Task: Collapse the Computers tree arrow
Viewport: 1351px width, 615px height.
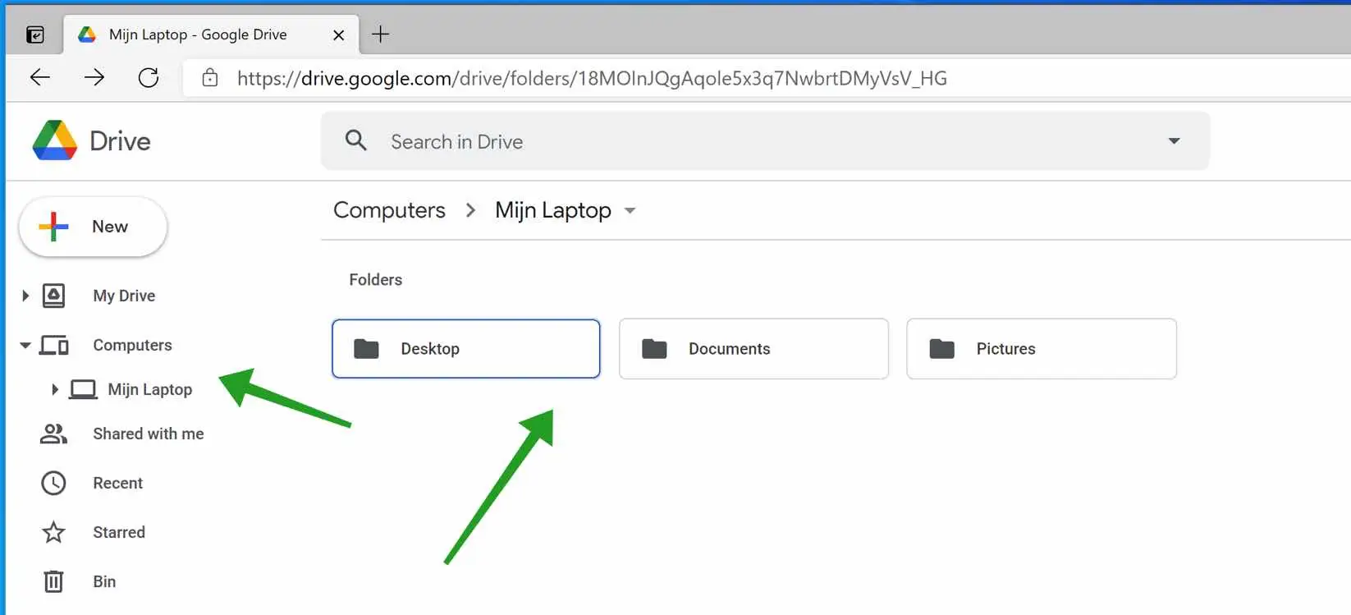Action: [x=25, y=345]
